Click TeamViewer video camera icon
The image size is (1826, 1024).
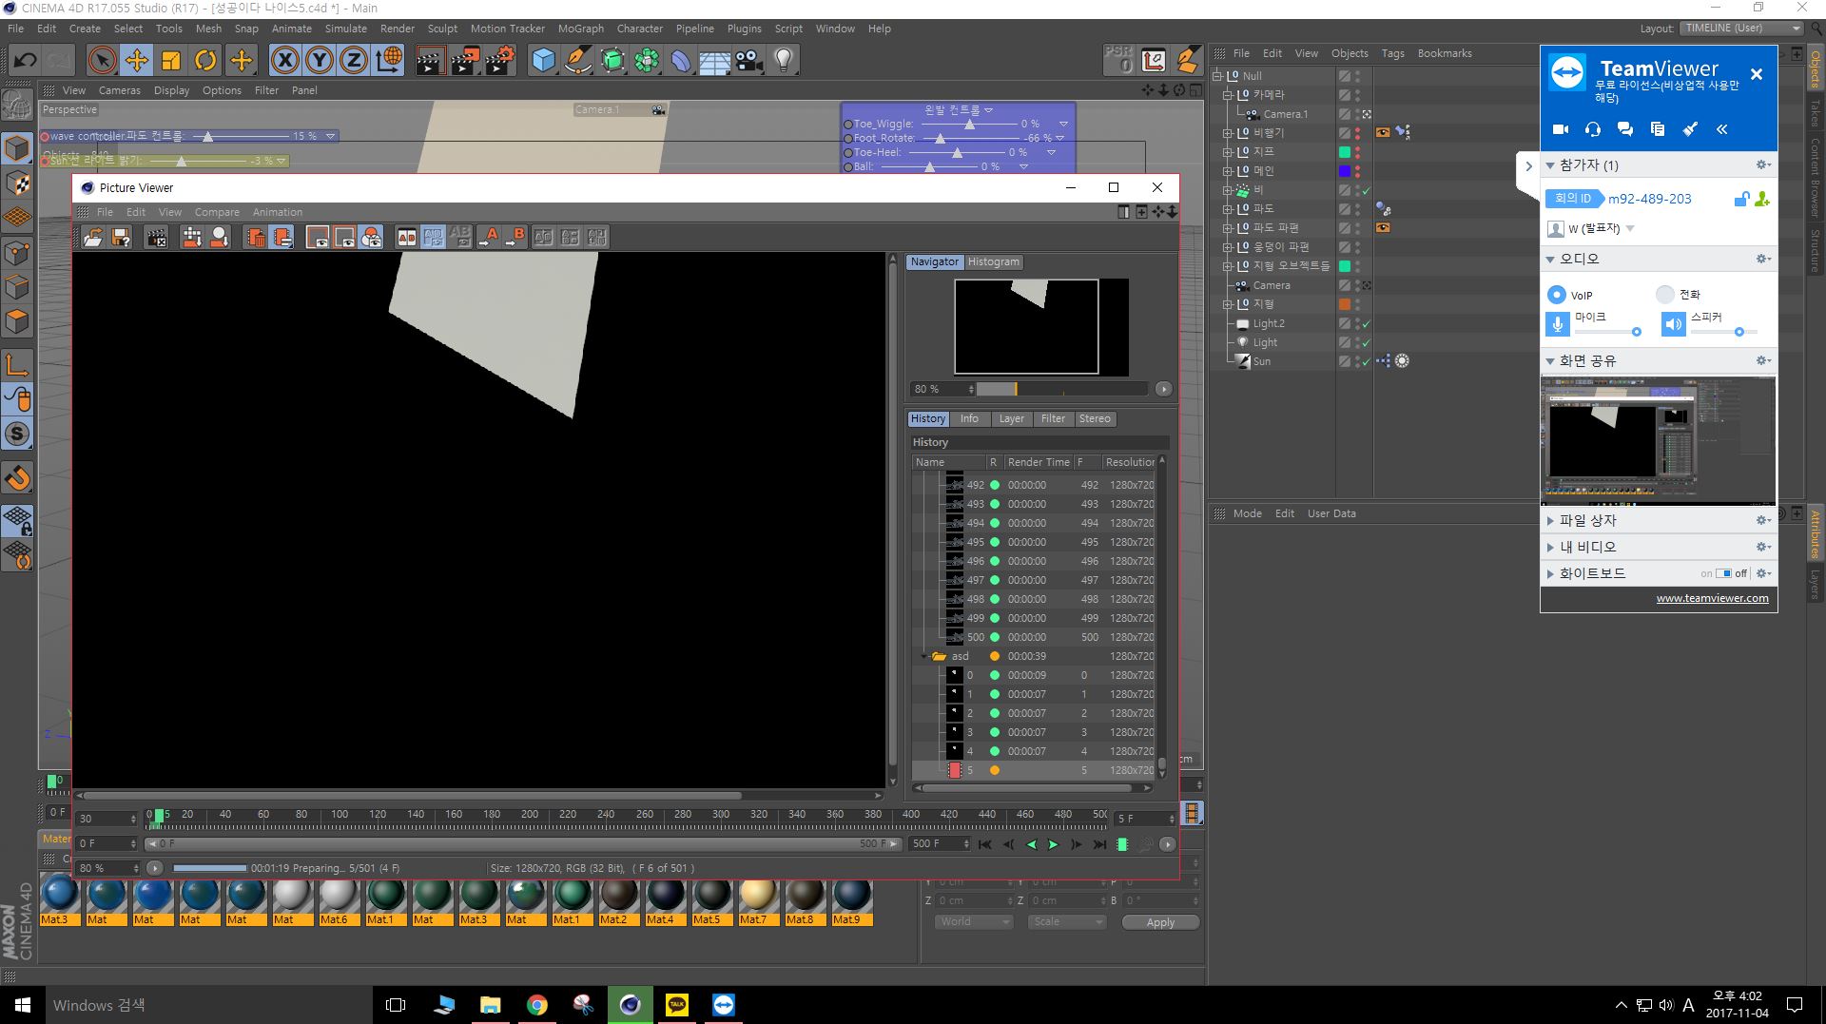(1561, 129)
